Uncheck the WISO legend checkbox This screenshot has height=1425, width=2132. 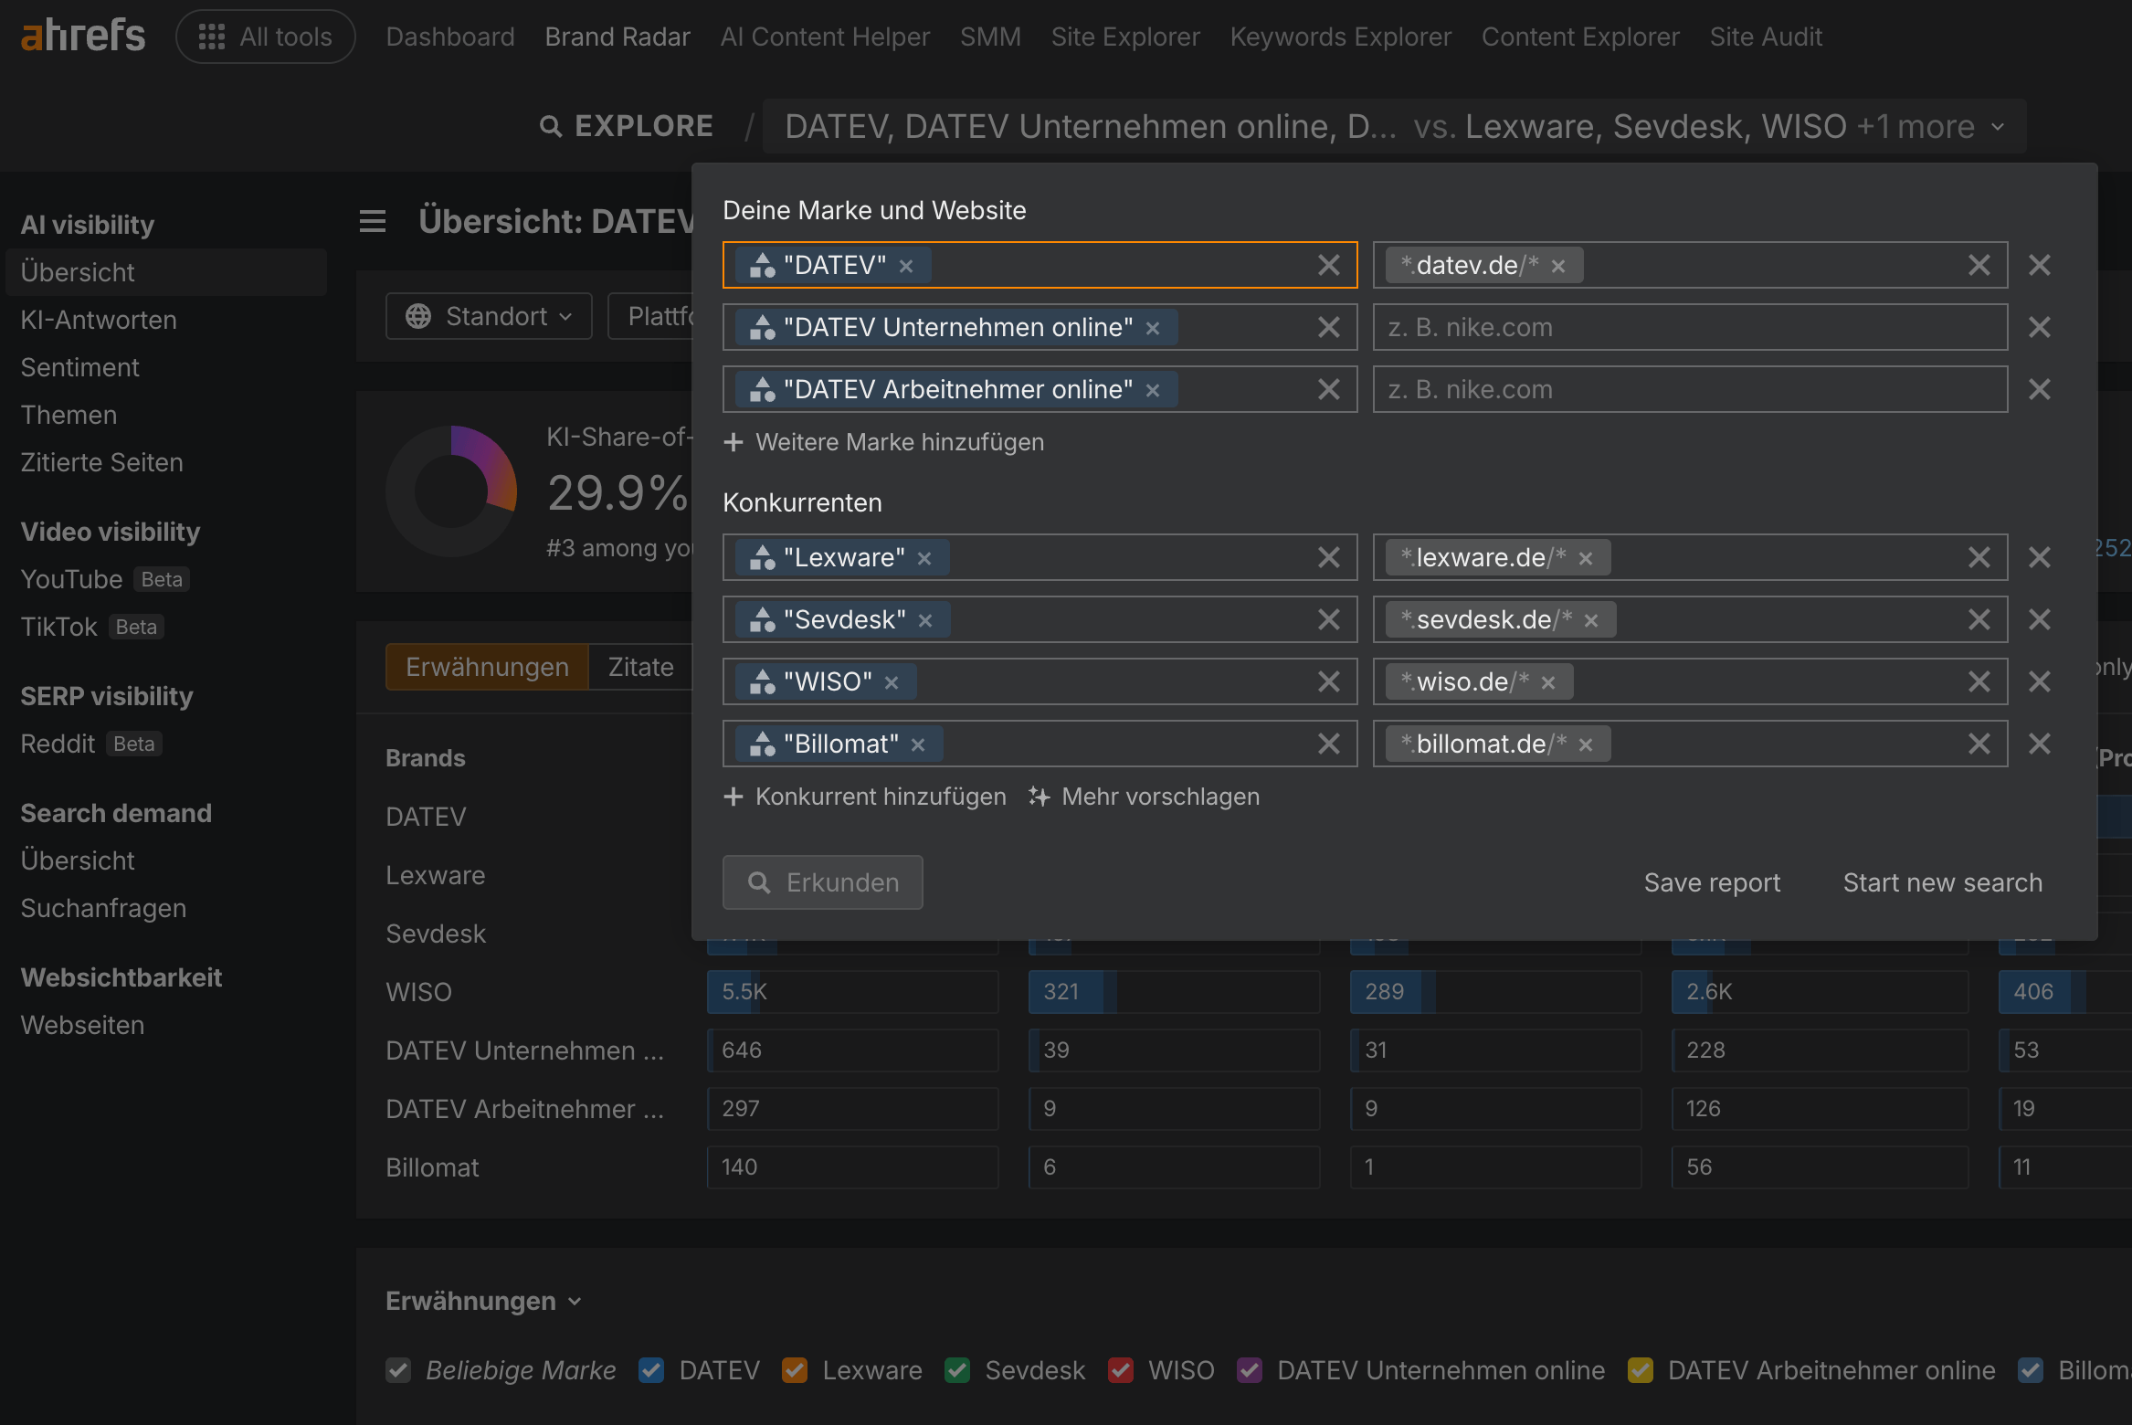coord(1121,1370)
